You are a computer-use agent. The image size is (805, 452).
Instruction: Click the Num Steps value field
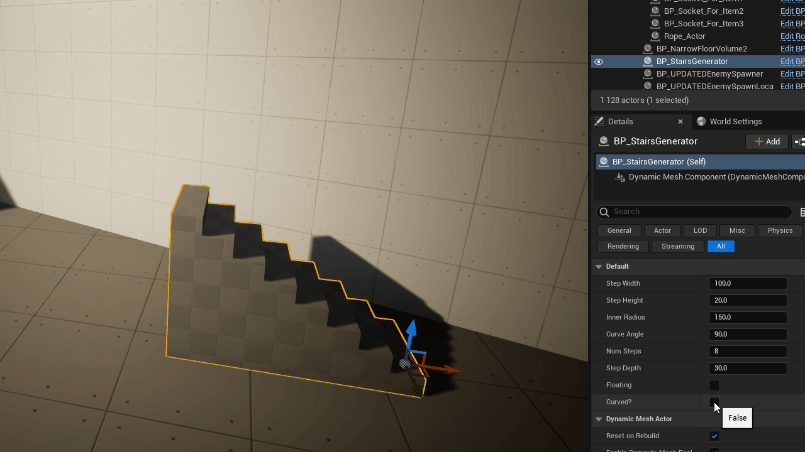[x=748, y=352]
